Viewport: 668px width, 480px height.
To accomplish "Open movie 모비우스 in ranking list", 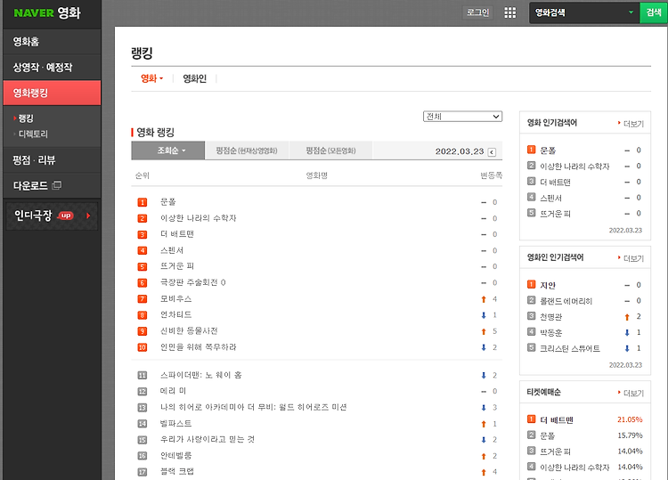I will (x=176, y=298).
